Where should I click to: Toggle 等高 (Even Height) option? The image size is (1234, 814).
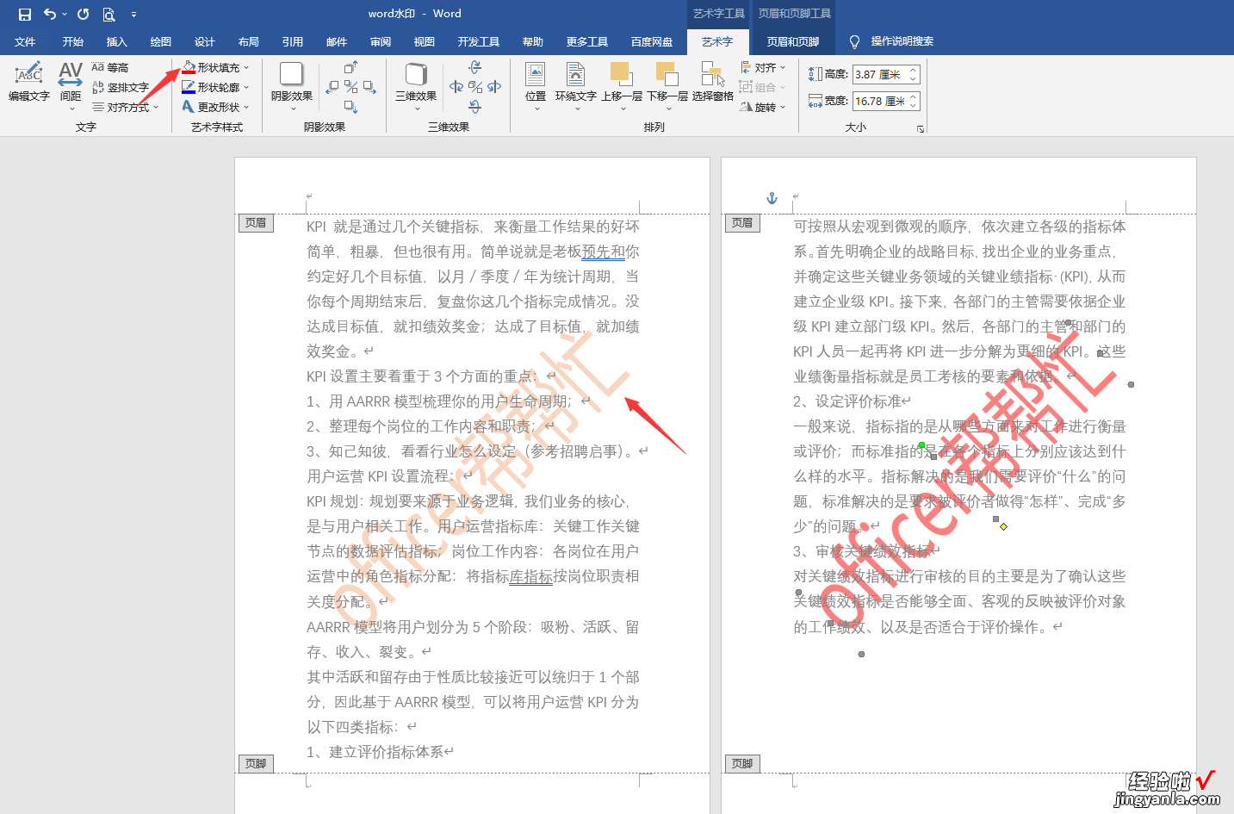tap(110, 67)
